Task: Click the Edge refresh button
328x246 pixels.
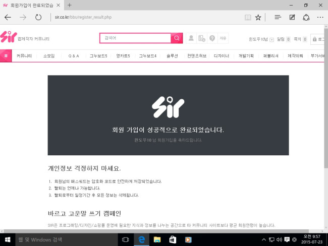Action: [38, 17]
